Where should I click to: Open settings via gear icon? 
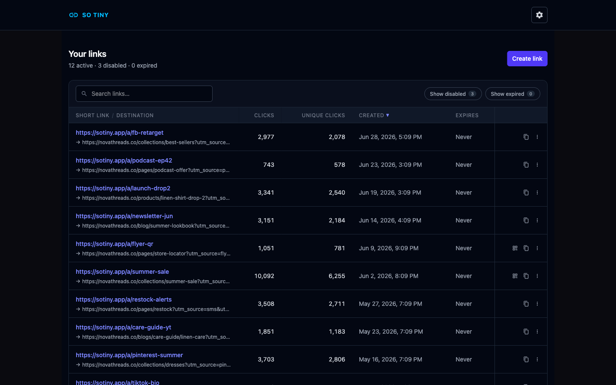pos(539,15)
